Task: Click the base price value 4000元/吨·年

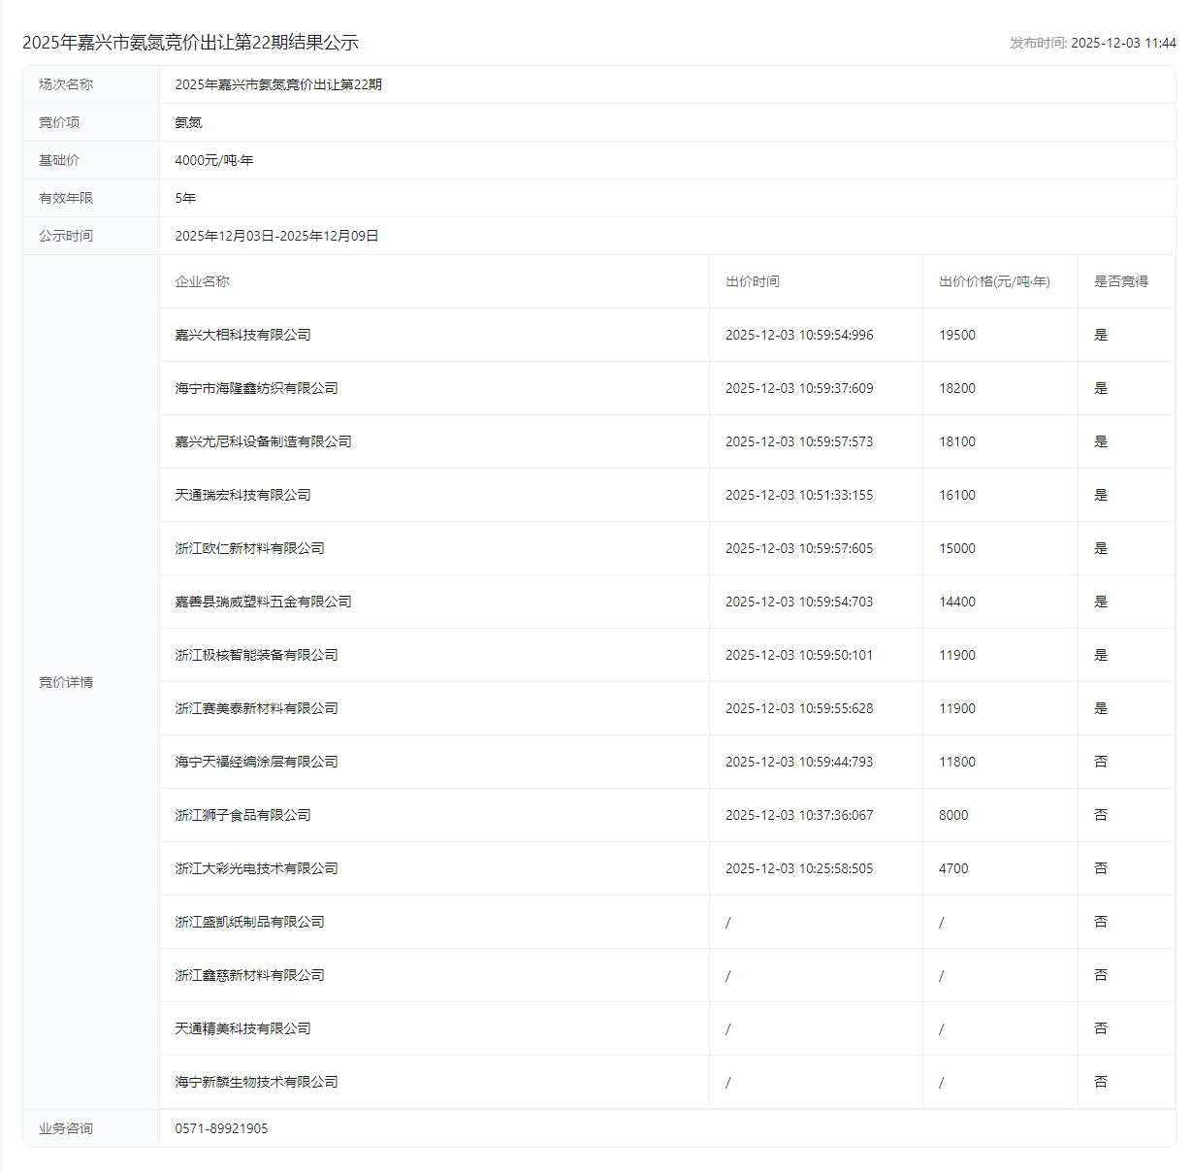Action: [x=213, y=160]
